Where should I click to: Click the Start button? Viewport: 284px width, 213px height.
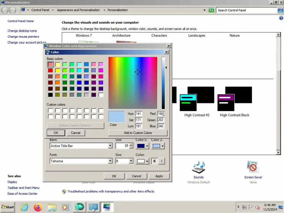point(7,207)
